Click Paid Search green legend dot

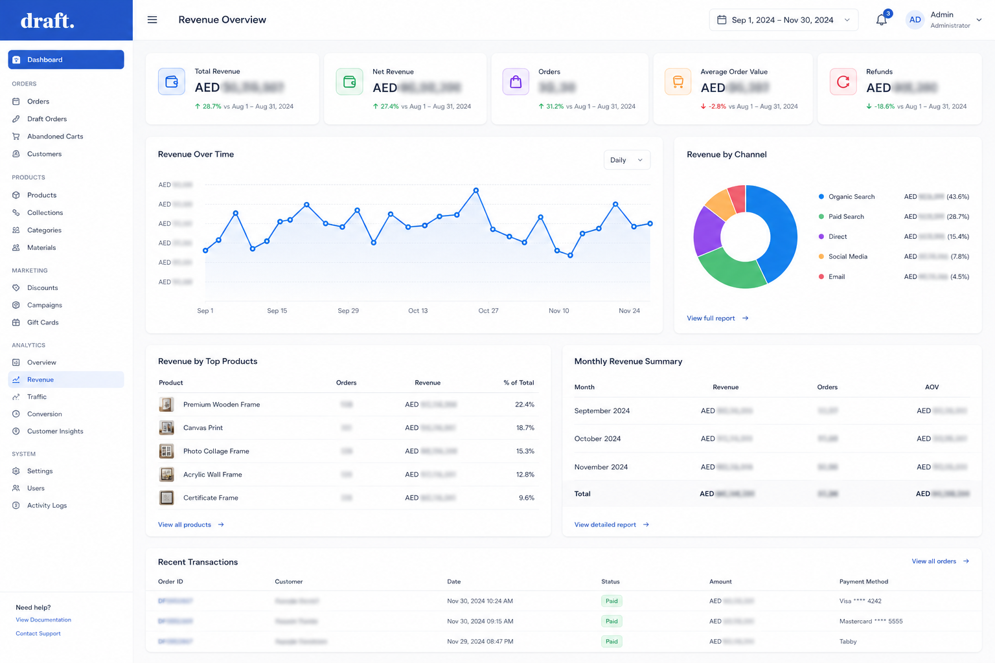pos(821,216)
